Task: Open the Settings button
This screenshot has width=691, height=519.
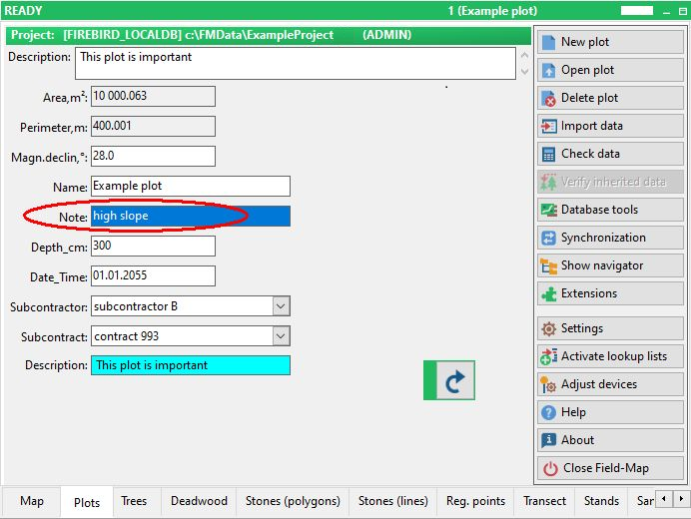Action: click(609, 328)
